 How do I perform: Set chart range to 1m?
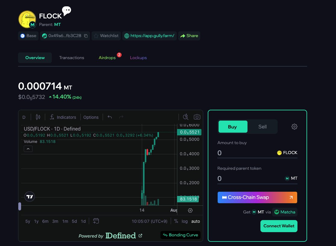[x=65, y=221]
